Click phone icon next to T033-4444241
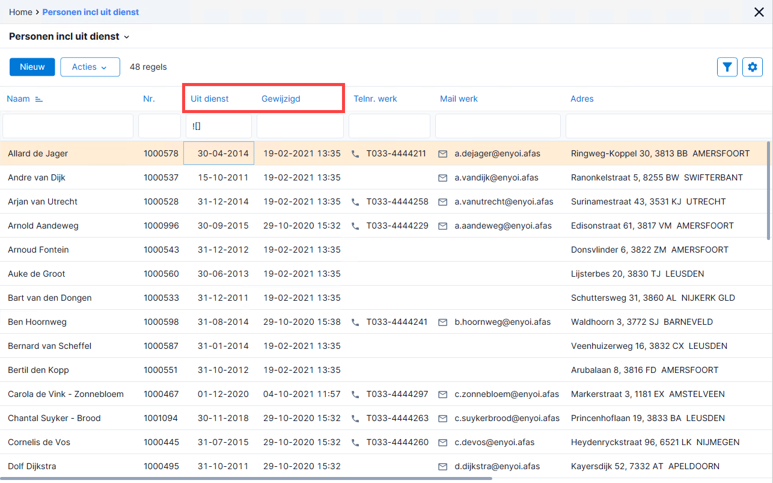The width and height of the screenshot is (773, 483). (355, 322)
